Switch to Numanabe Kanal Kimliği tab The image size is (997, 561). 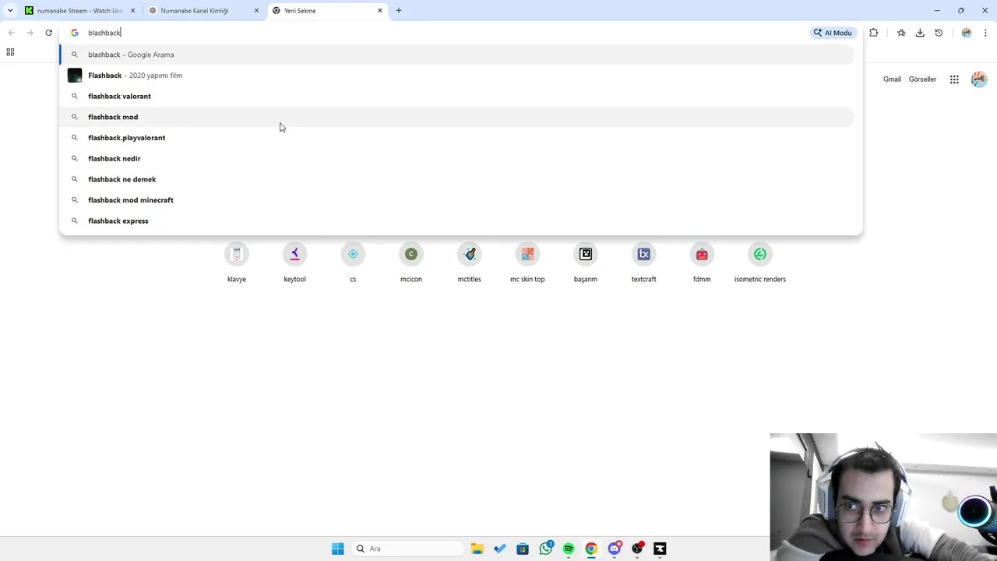(203, 11)
